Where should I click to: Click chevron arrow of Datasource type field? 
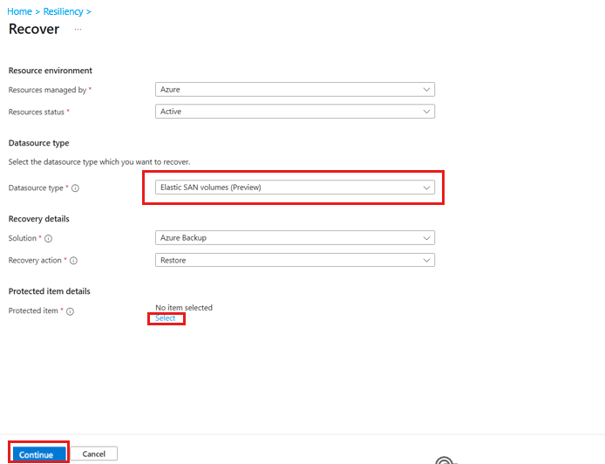[x=426, y=188]
